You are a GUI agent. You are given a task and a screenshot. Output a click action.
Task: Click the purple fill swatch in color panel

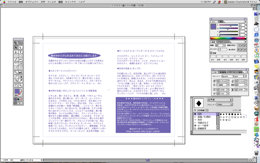click(213, 27)
